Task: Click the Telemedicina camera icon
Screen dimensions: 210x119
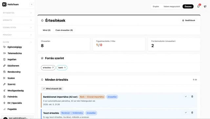Action: tap(4, 53)
